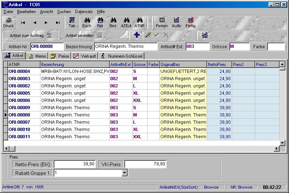Click the Auftr toolbar icon
Viewport: 289px width, 193px height.
point(176,22)
